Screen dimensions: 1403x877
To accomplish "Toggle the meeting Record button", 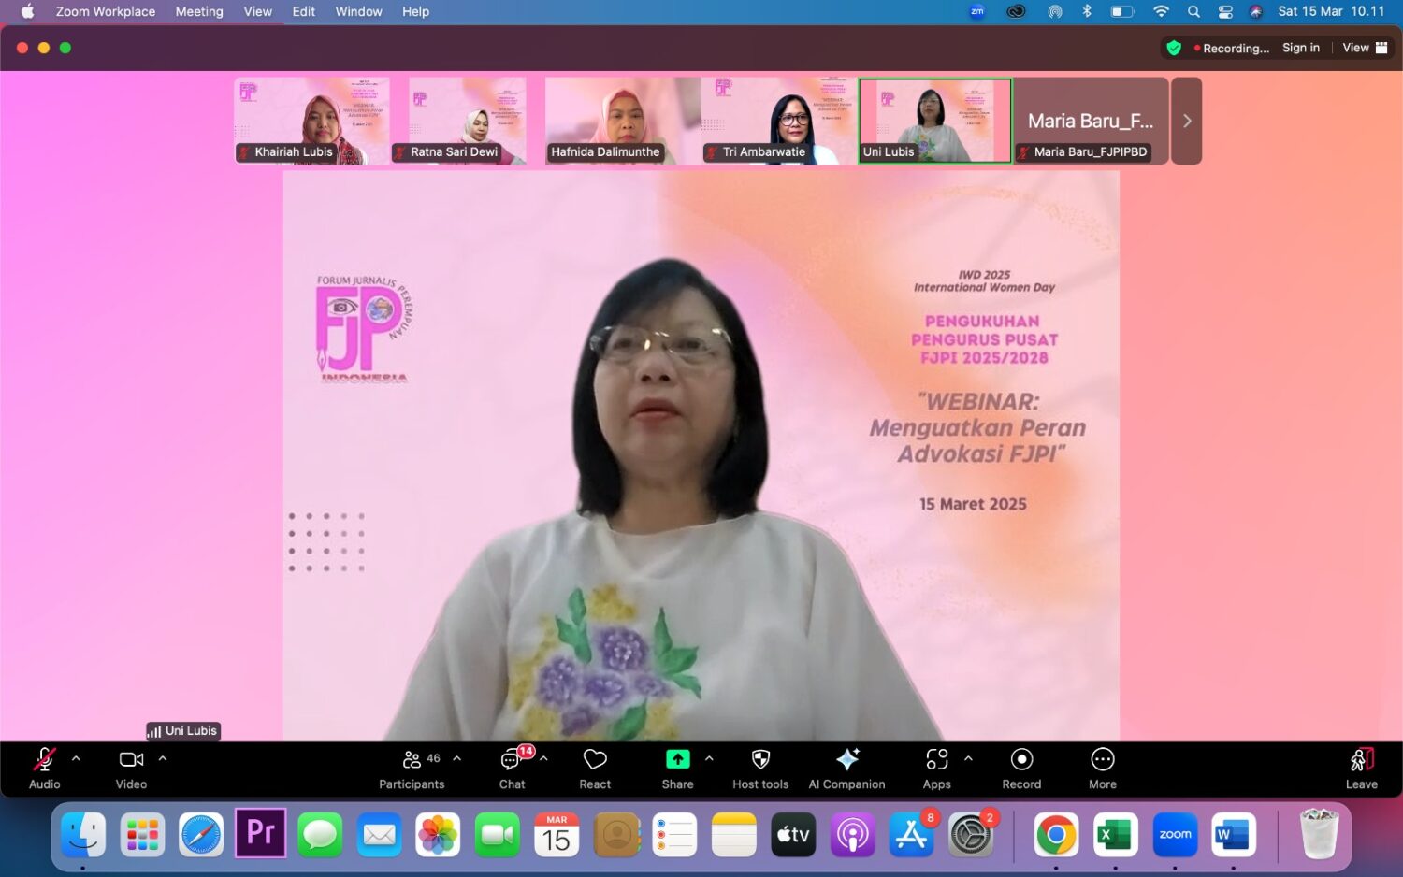I will (1021, 760).
